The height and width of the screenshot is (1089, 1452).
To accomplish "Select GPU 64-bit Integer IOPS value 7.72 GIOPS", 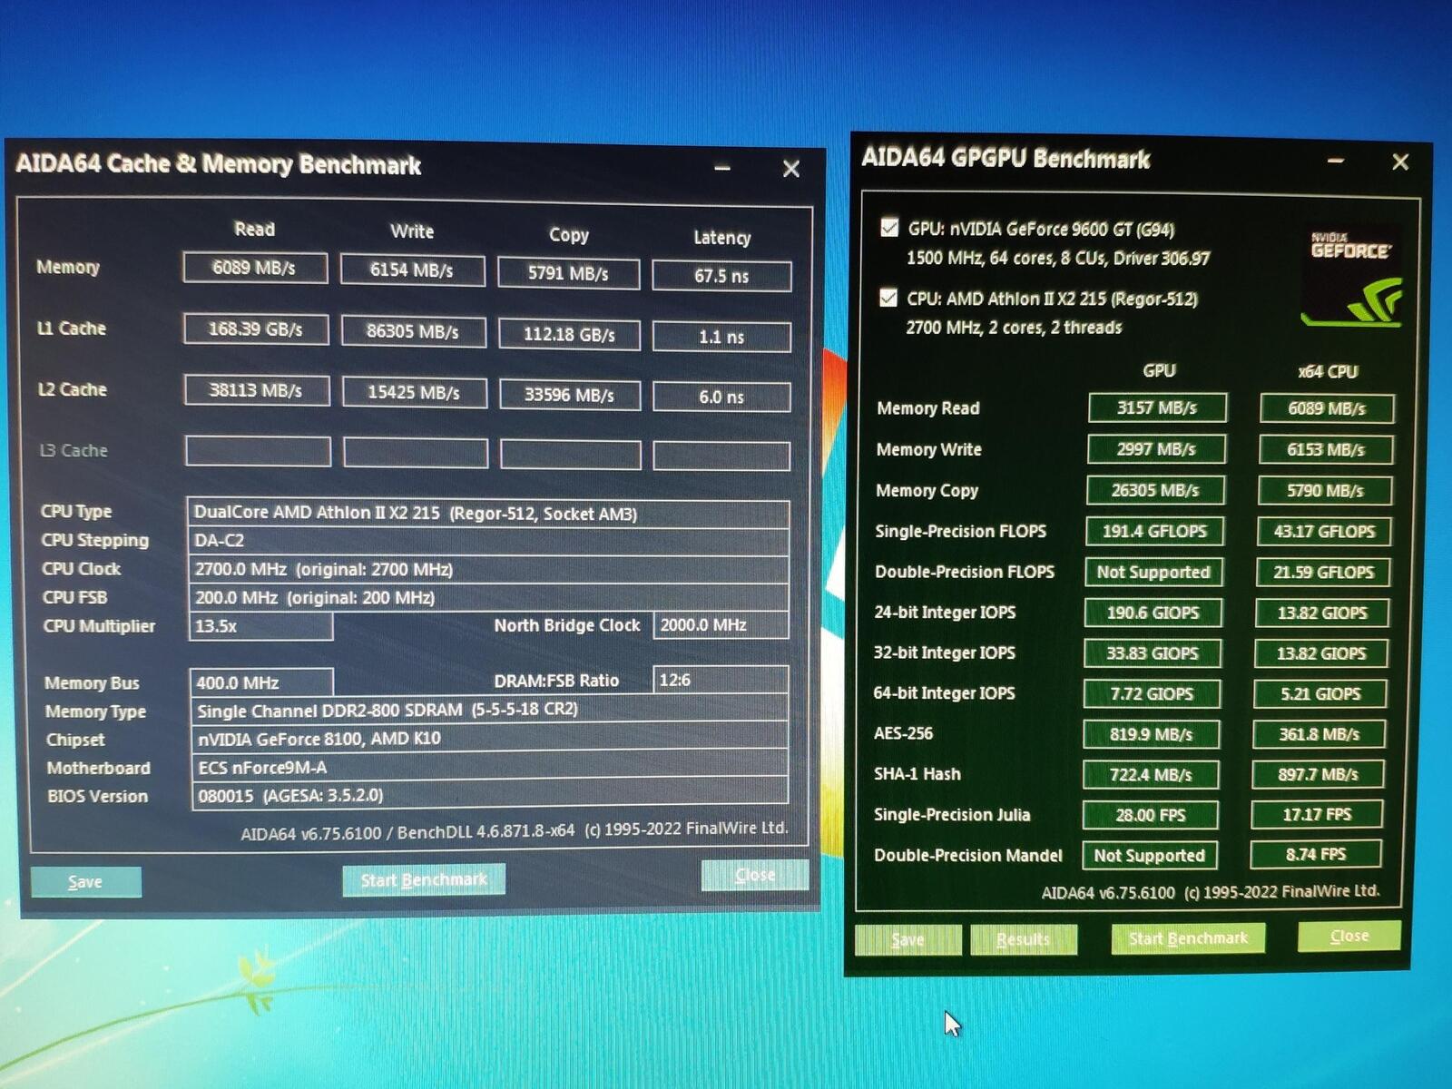I will tap(1152, 693).
